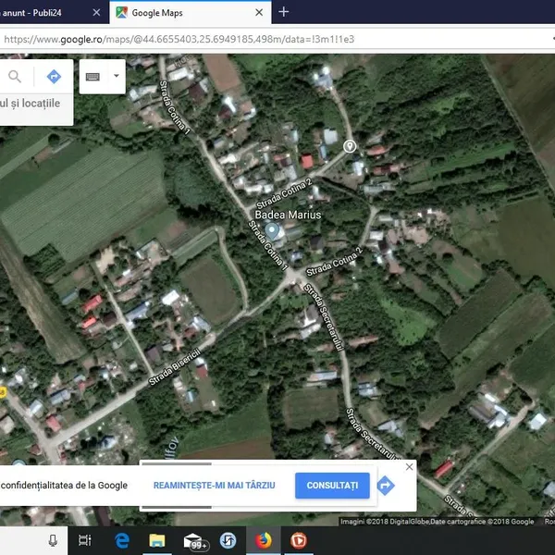
Task: Switch to Firefox in the taskbar
Action: coord(264,540)
